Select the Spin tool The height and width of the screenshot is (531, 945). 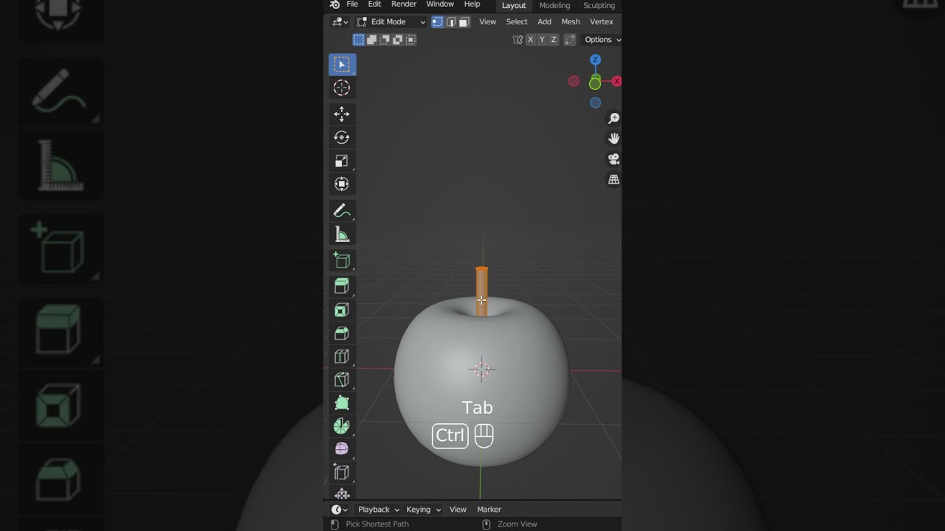342,426
